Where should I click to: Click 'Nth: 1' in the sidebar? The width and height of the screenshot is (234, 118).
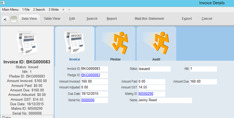coord(27,72)
